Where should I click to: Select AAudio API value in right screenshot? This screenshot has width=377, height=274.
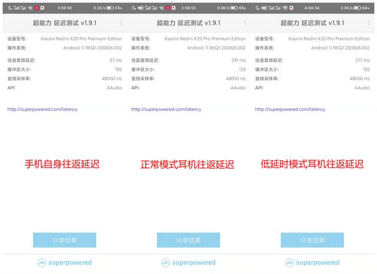(362, 88)
